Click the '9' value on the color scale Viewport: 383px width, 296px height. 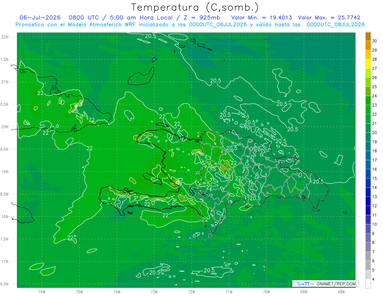click(x=373, y=233)
